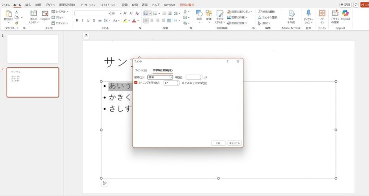Toggle the カーニングを行う checkbox
This screenshot has width=369, height=196.
tap(136, 83)
